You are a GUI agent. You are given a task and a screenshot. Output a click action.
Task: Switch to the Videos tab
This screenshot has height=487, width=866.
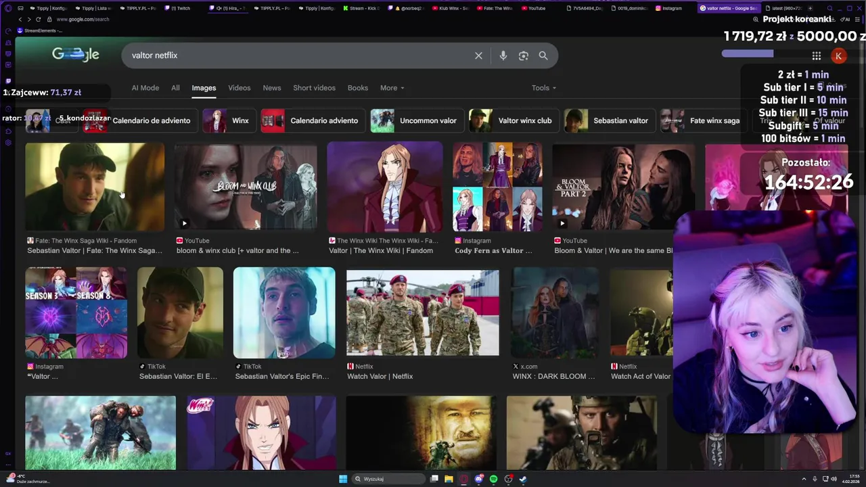[x=239, y=88]
